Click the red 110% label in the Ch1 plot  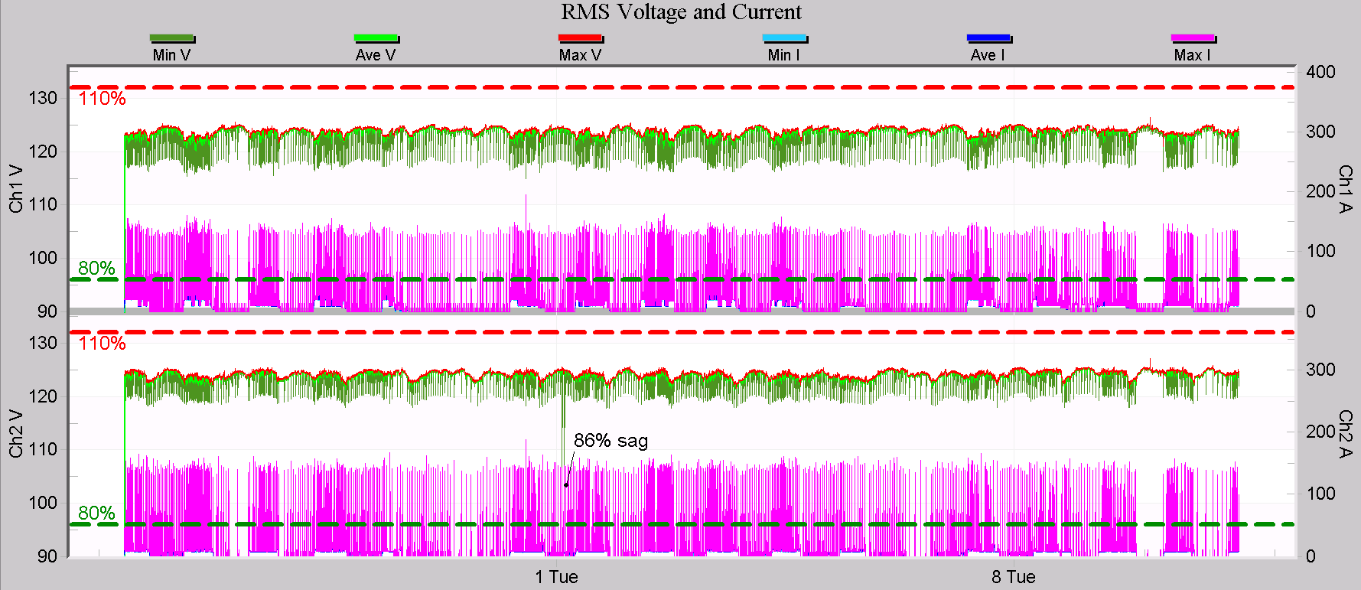(102, 99)
